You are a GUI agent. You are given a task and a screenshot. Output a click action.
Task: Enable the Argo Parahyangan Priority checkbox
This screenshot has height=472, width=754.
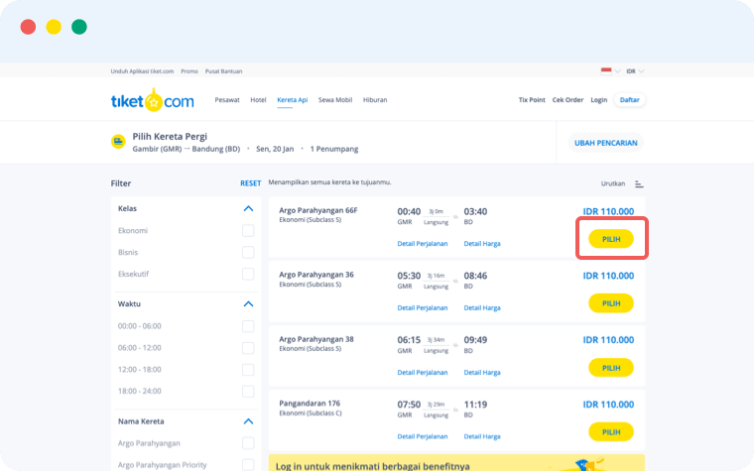pos(248,465)
